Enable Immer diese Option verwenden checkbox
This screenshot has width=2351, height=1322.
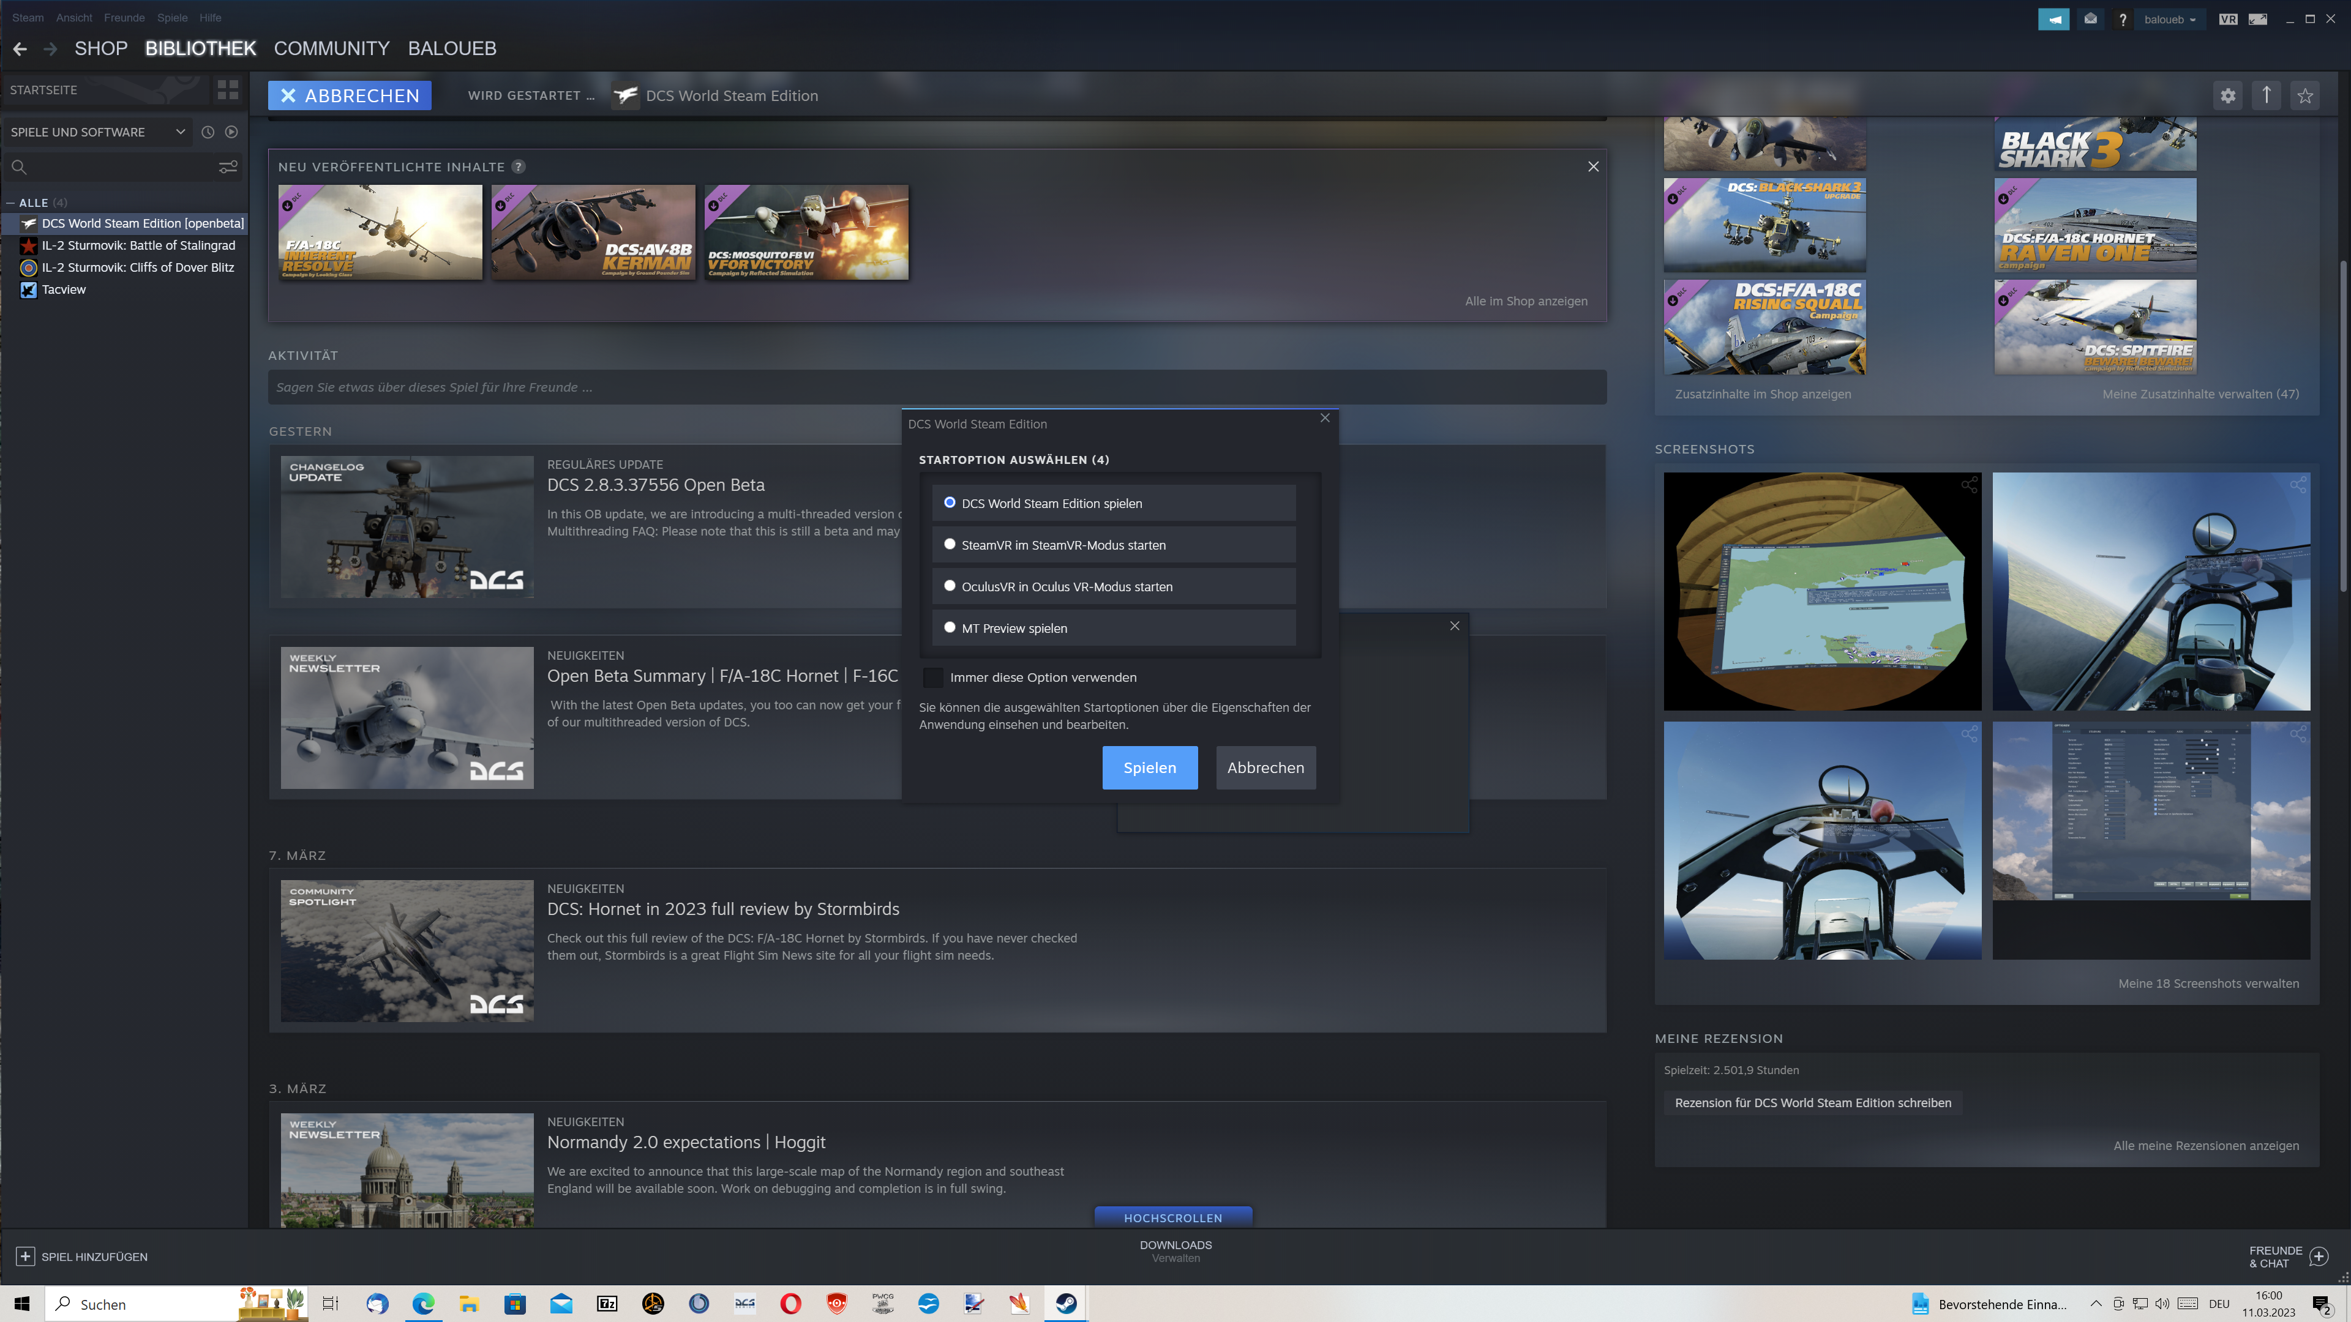pos(932,677)
